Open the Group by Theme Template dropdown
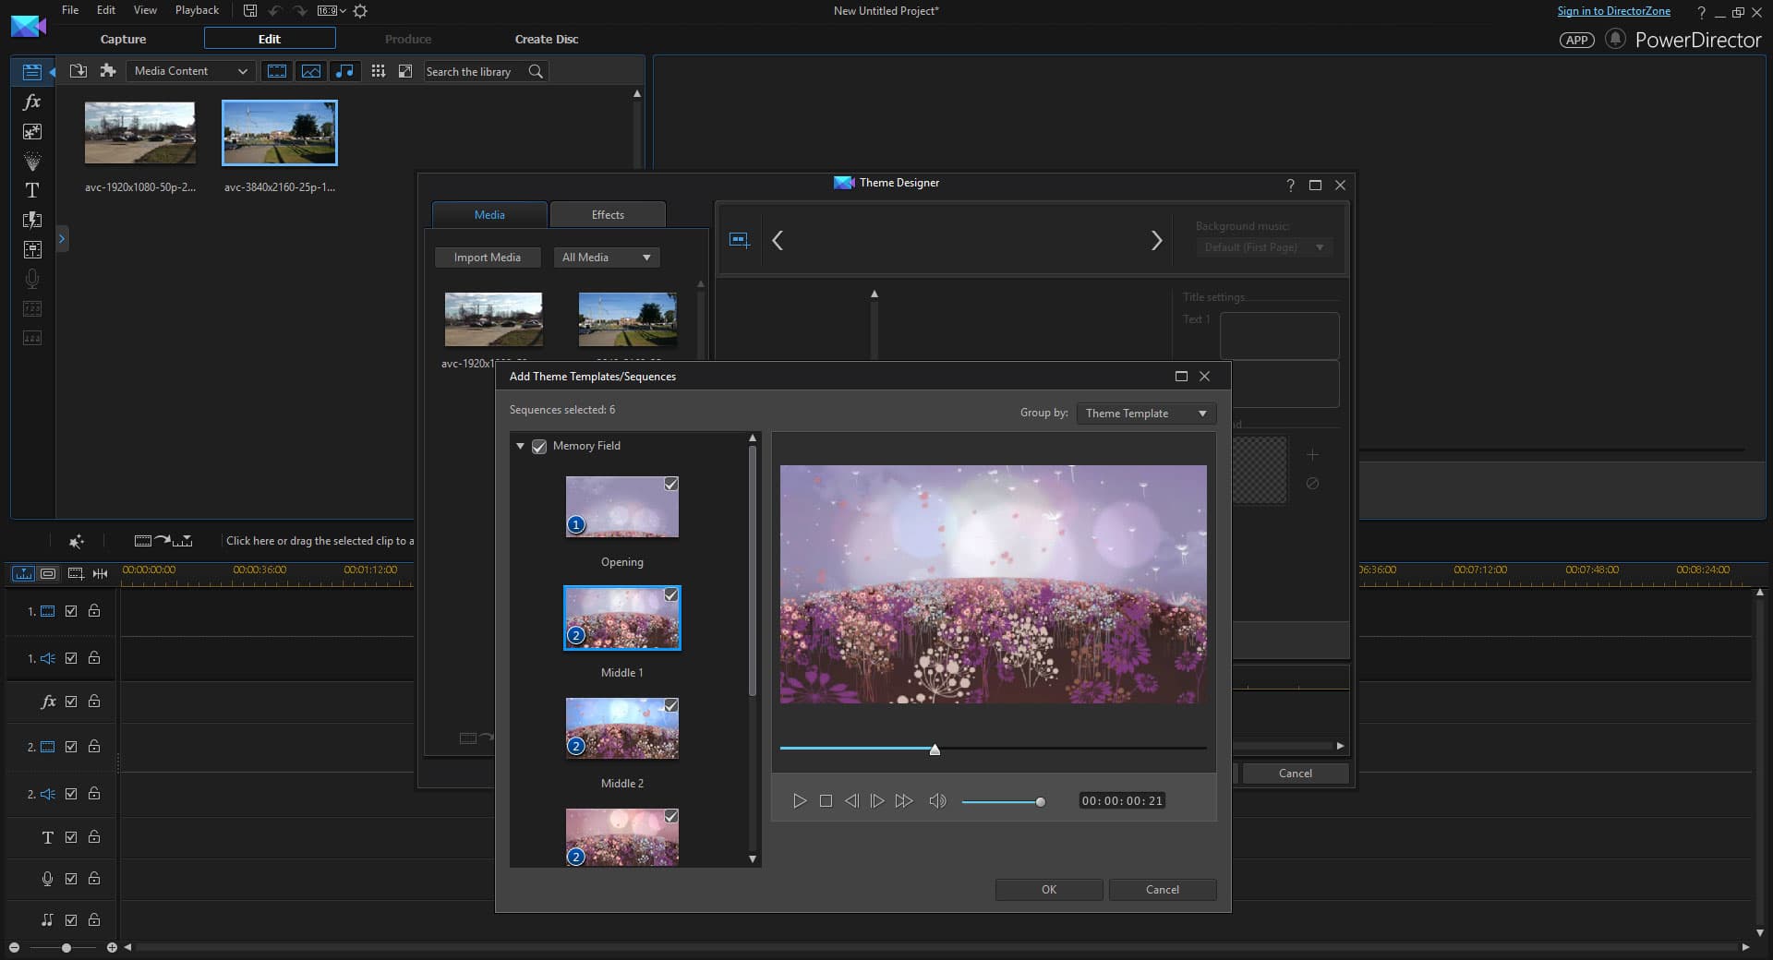 click(x=1145, y=414)
